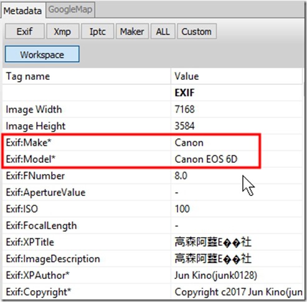Select the Exif:XPTitle row

pyautogui.click(x=153, y=242)
